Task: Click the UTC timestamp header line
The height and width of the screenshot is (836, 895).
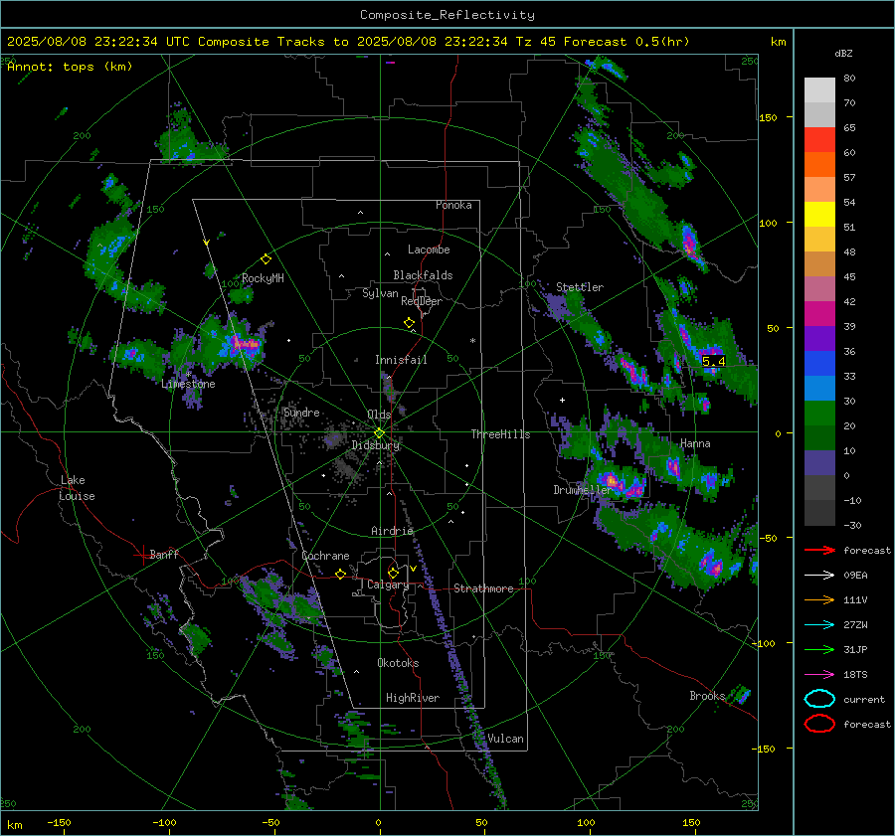Action: tap(348, 42)
